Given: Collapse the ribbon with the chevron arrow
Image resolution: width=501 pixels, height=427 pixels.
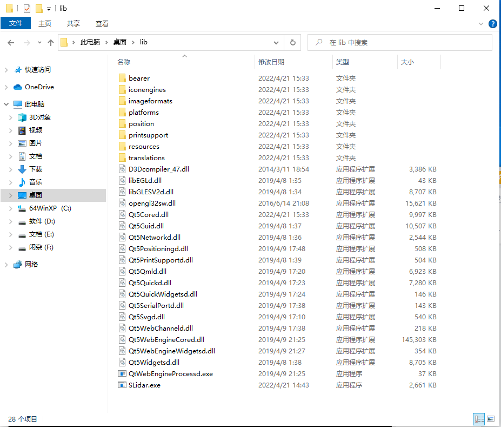Looking at the screenshot, I should 480,23.
